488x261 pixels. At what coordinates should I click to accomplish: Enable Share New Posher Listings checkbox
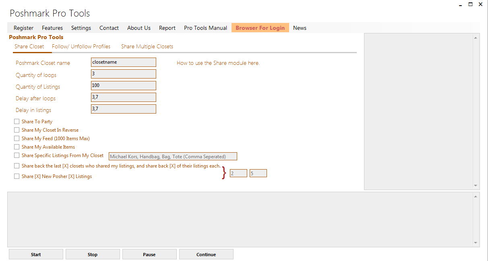[x=17, y=176]
